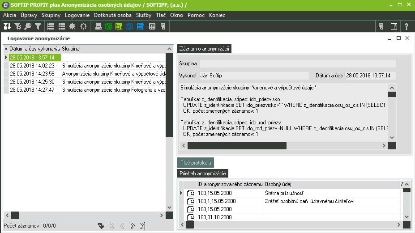
Task: Click the plain funnel filter icon
Action: click(x=38, y=26)
